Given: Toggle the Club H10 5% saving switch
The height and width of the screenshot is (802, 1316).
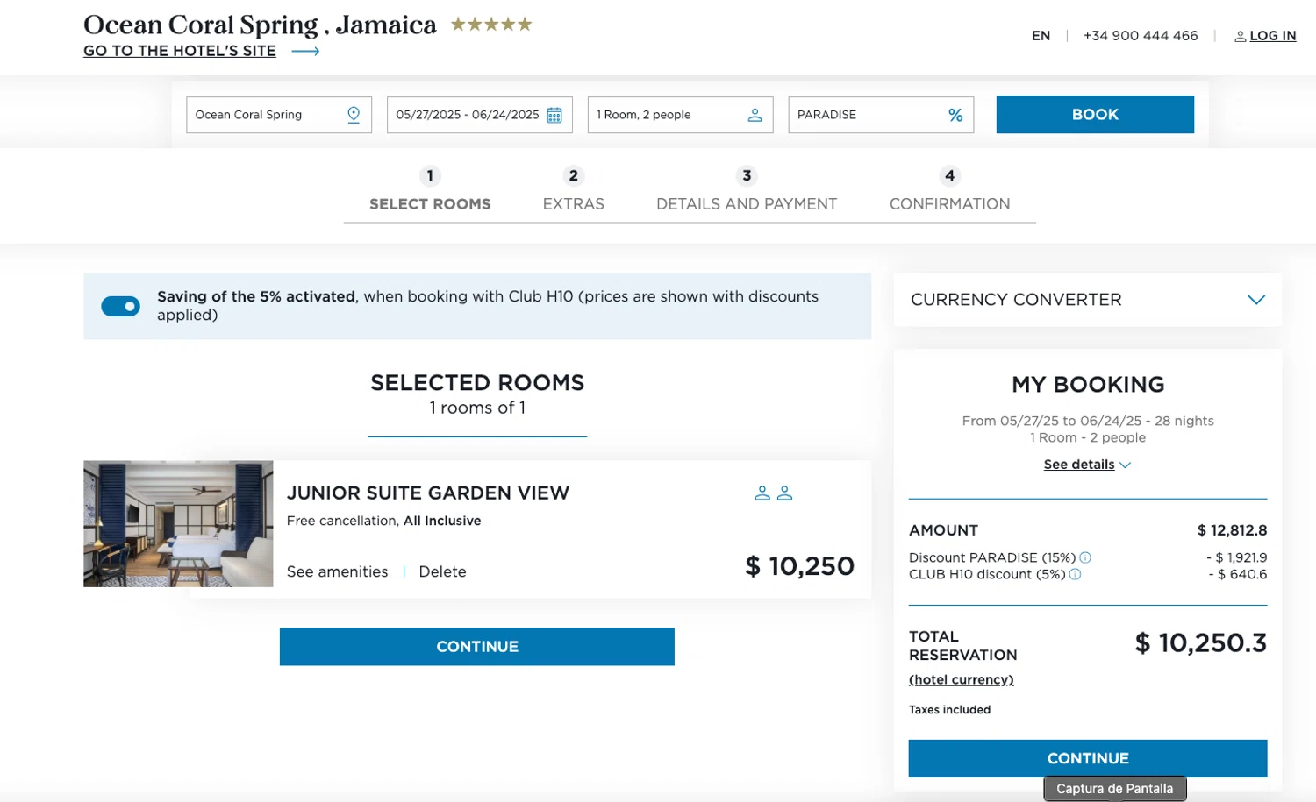Looking at the screenshot, I should (x=121, y=306).
